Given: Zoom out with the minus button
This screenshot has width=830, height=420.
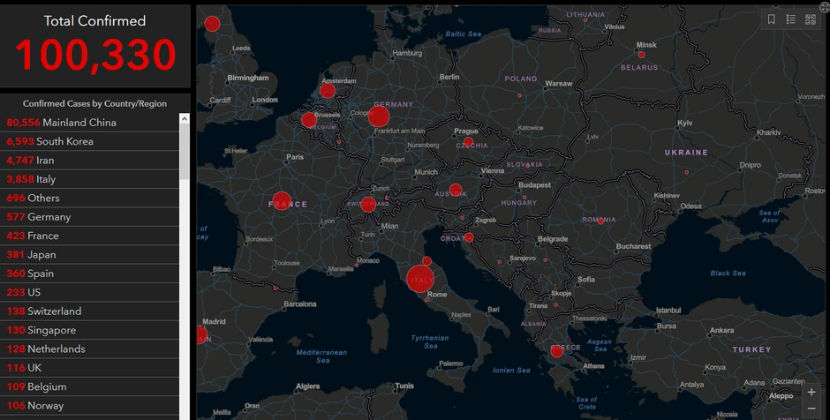Looking at the screenshot, I should click(x=811, y=408).
